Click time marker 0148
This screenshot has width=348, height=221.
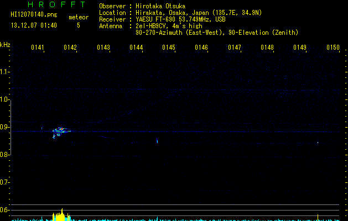(267, 48)
